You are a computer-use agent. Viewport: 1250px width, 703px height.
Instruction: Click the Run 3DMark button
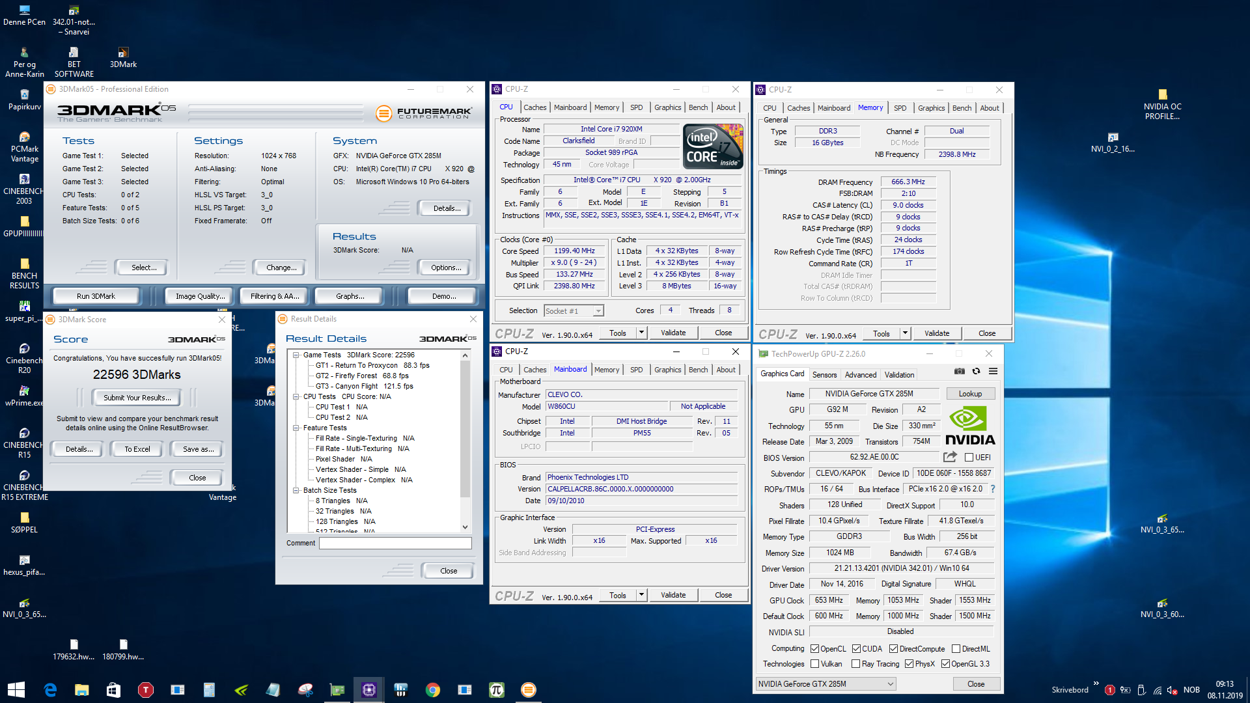click(96, 296)
